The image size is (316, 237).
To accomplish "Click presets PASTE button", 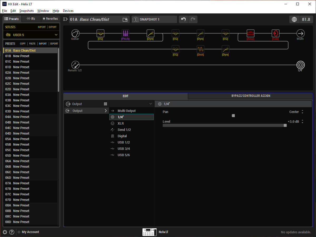I will click(x=32, y=44).
